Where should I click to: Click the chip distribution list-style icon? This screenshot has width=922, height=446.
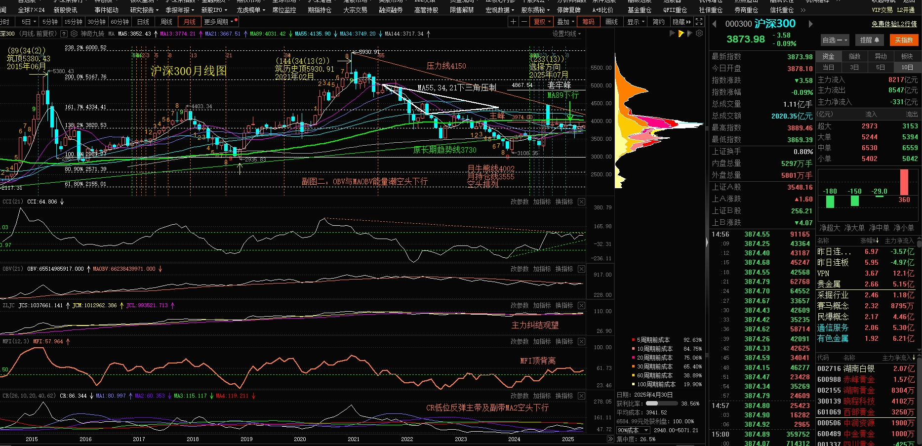[x=672, y=34]
